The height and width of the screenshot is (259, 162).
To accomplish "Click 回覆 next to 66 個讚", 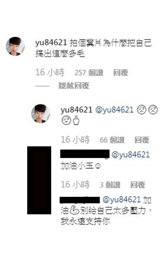I will (142, 140).
